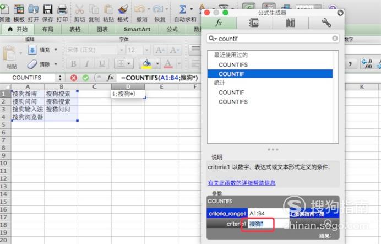Image resolution: width=381 pixels, height=244 pixels.
Task: Save the workbook with the 保存 icon
Action: [x=47, y=10]
